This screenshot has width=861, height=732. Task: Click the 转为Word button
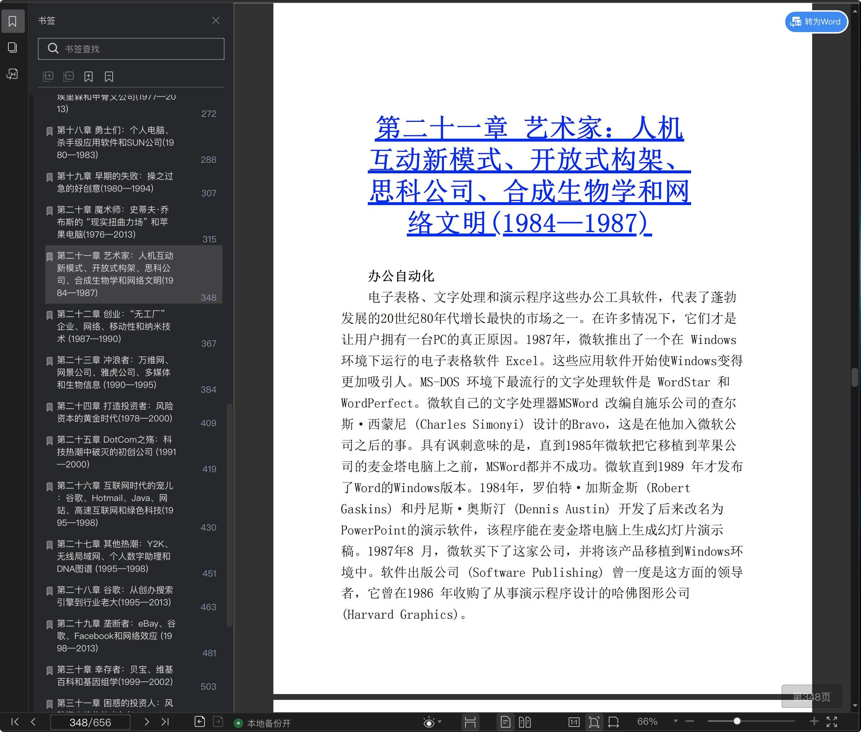coord(816,22)
